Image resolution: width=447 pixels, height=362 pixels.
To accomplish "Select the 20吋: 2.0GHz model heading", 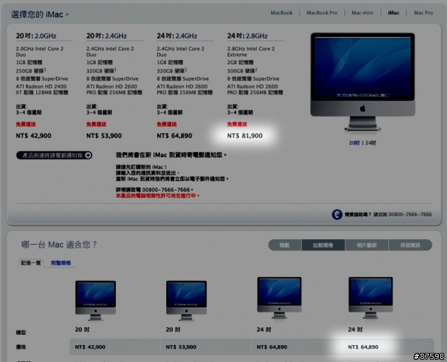I will pos(36,36).
